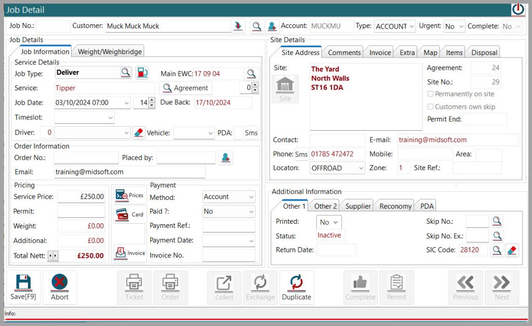Open the Supplier tab
Image resolution: width=532 pixels, height=326 pixels.
358,206
